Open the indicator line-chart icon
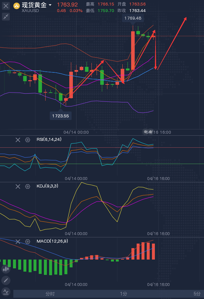 point(6,292)
